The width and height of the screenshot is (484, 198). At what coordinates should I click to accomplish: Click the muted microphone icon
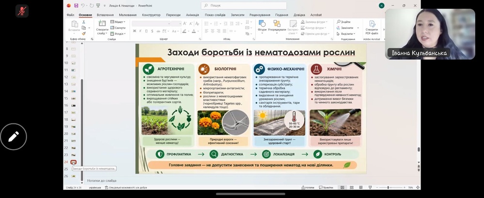click(x=22, y=12)
